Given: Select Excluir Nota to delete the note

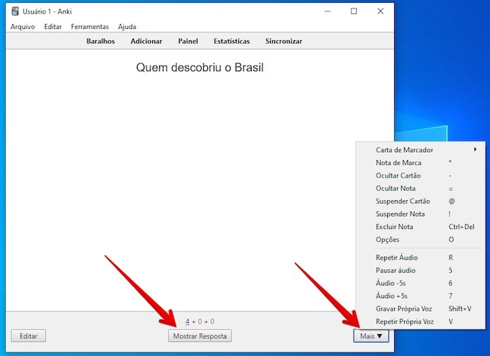Looking at the screenshot, I should point(395,227).
